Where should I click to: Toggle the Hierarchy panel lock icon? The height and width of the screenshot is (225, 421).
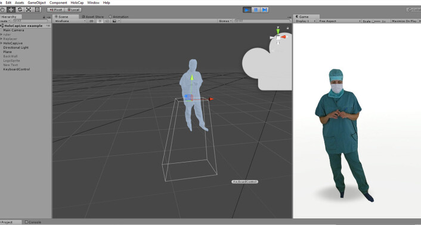click(x=44, y=17)
